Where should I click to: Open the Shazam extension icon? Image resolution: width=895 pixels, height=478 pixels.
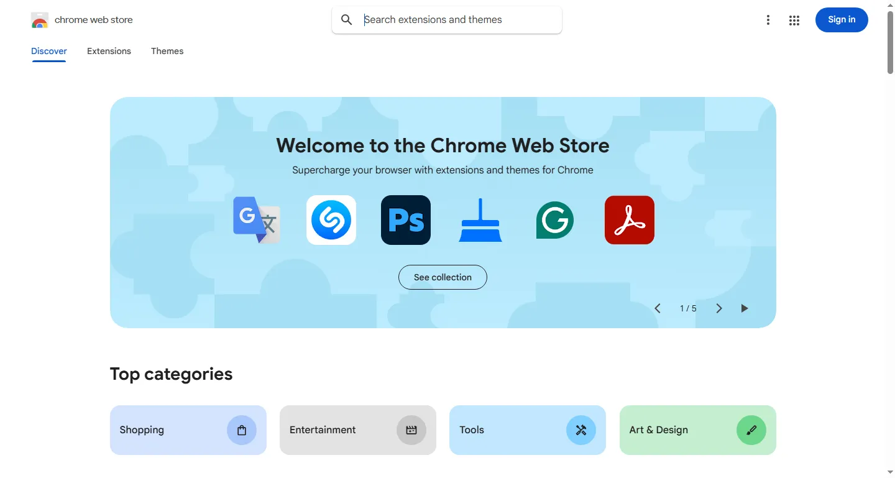point(331,220)
